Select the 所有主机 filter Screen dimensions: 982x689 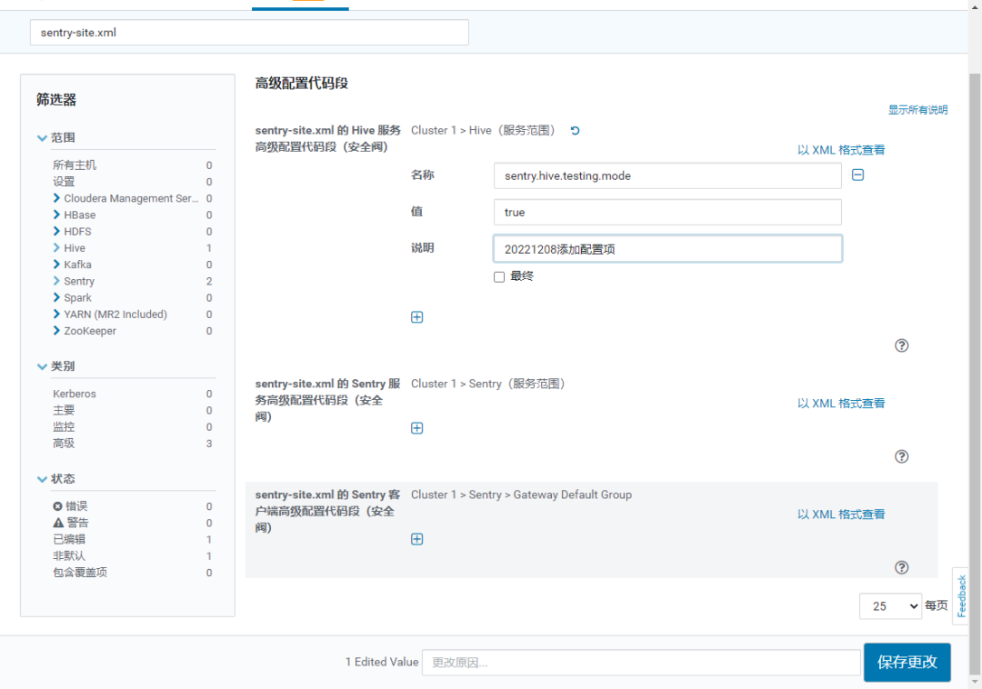(75, 165)
